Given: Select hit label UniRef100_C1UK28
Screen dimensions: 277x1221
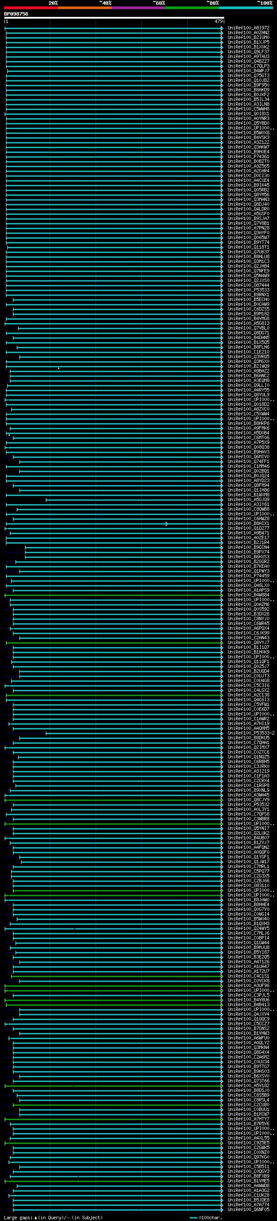Looking at the screenshot, I should coord(248,1195).
